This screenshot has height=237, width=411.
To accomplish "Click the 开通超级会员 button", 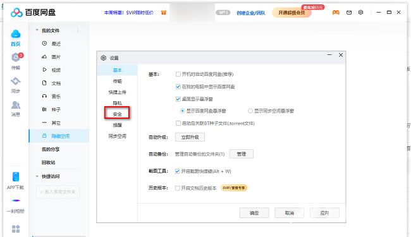I will point(291,13).
